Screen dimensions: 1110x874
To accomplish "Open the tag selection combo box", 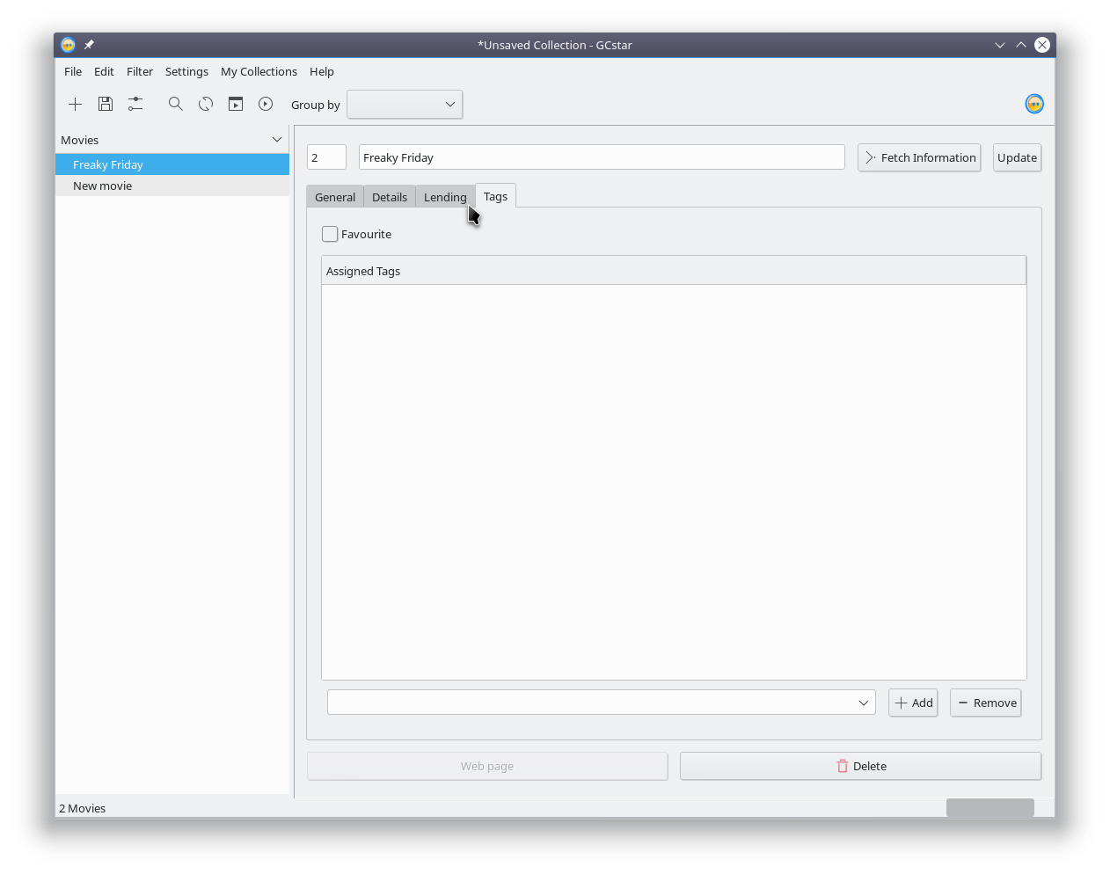I will pos(601,703).
